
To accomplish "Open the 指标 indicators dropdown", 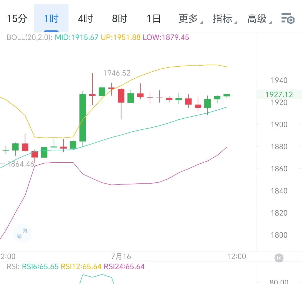I will point(225,19).
